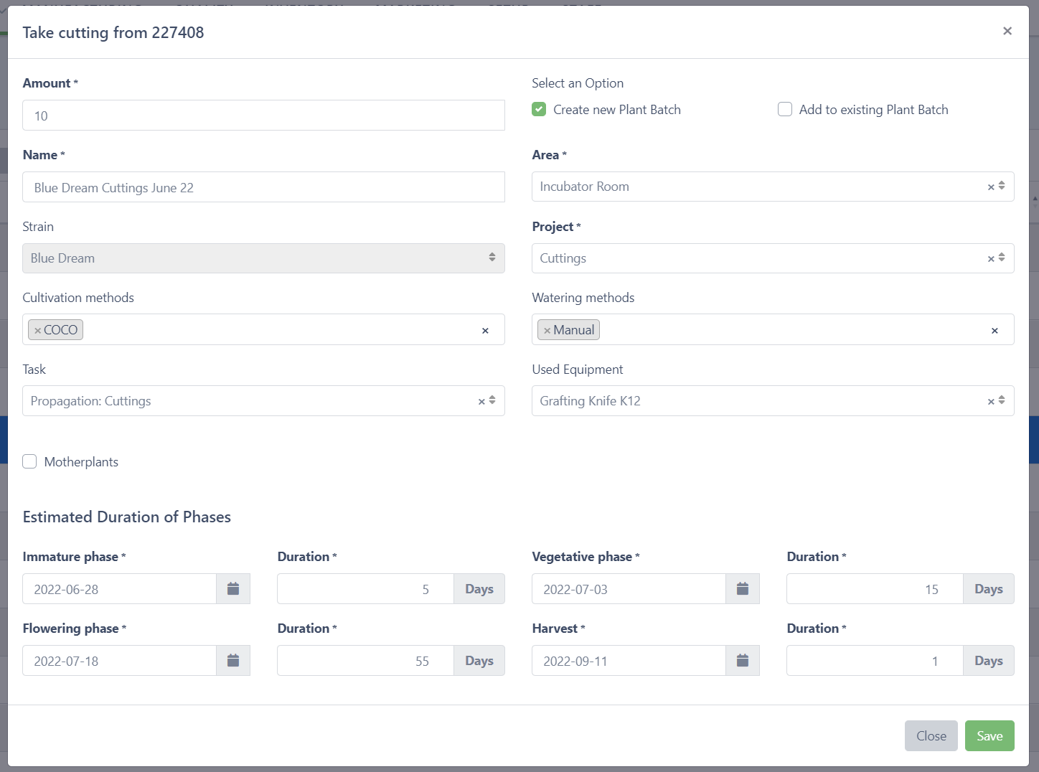
Task: Clear the Grafting Knife K12 equipment selection
Action: pyautogui.click(x=991, y=402)
